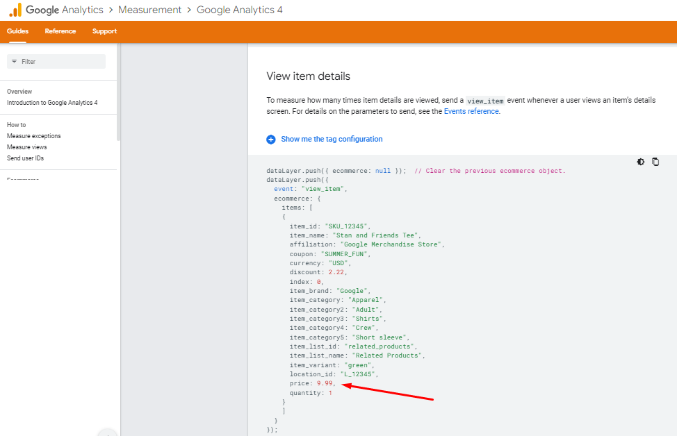Image resolution: width=677 pixels, height=436 pixels.
Task: Click the null keyword in the code
Action: pos(383,171)
